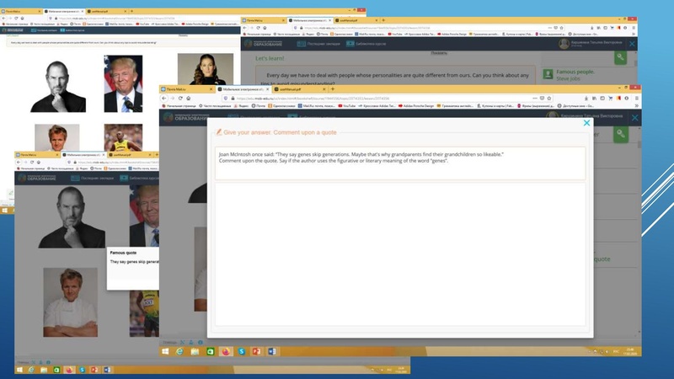This screenshot has width=674, height=379.
Task: Open File Explorer in the front taskbar
Action: [x=194, y=350]
